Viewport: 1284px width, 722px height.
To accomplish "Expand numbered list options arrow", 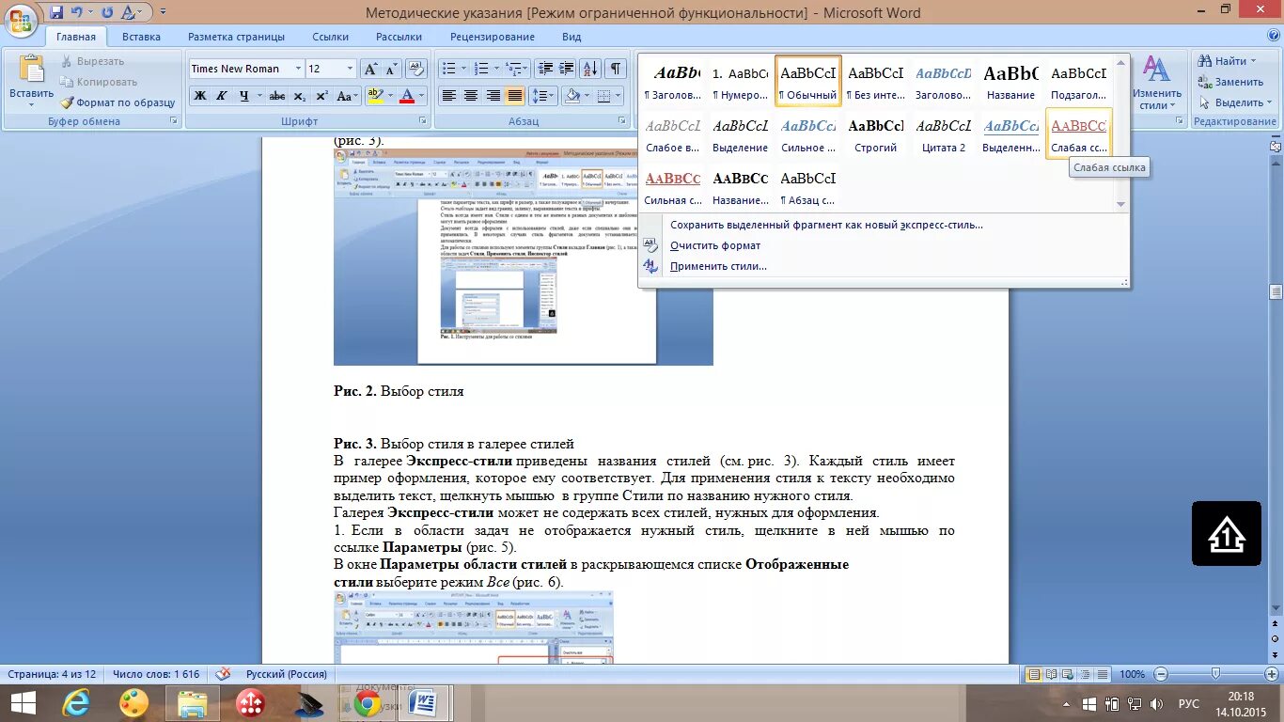I will [494, 69].
